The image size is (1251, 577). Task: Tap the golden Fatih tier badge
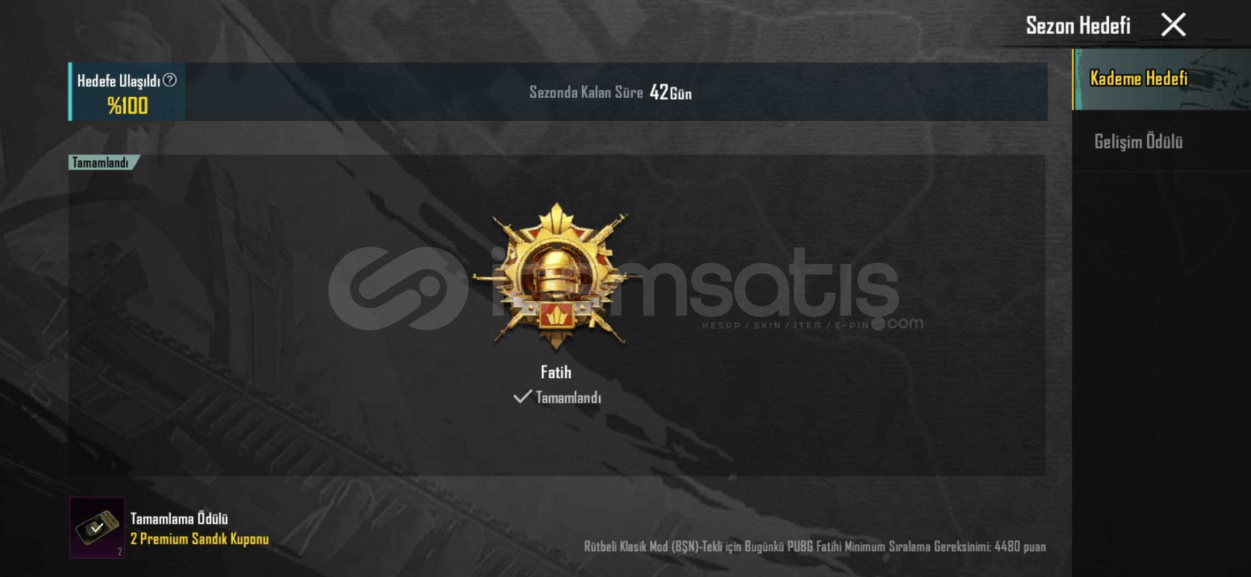[x=557, y=276]
